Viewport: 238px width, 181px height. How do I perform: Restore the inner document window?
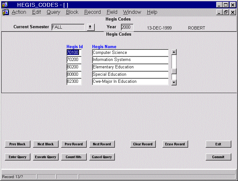point(226,12)
